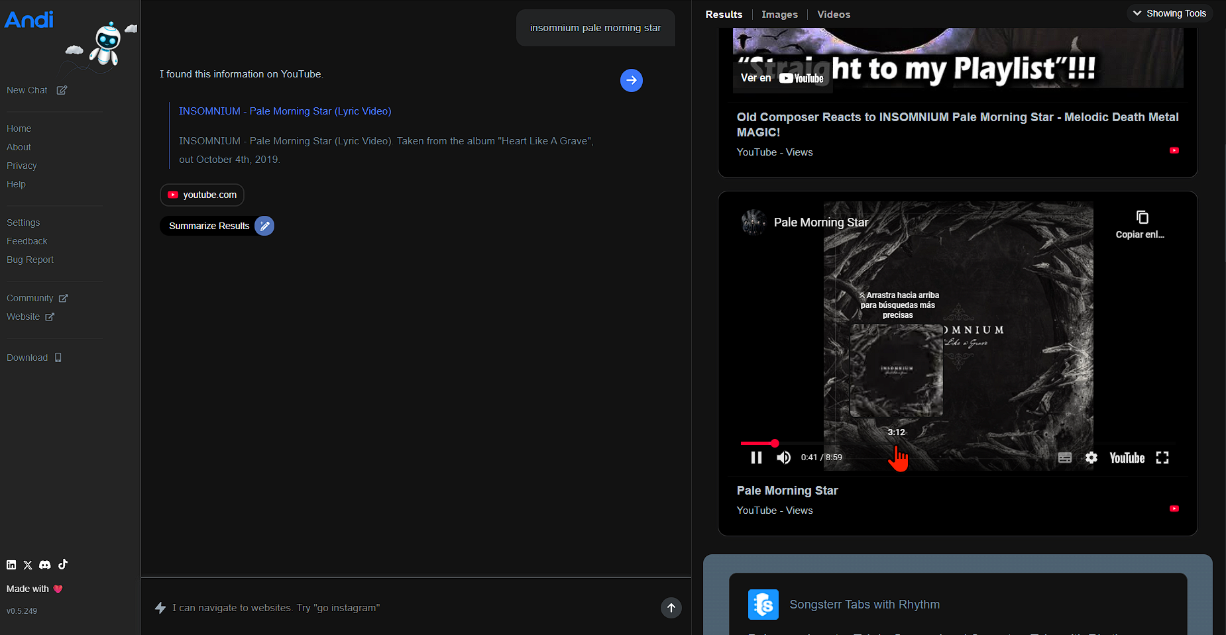The height and width of the screenshot is (635, 1226).
Task: Click the Copiar enlace copy-link icon
Action: (x=1142, y=218)
